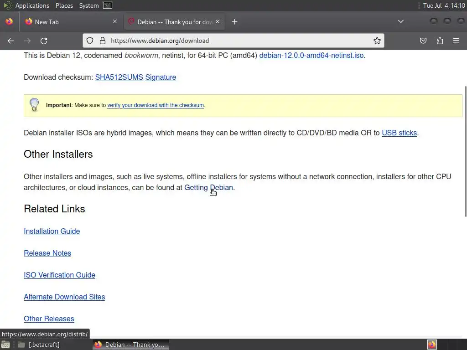
Task: Click the Debian Firefox taskbar button
Action: [130, 345]
